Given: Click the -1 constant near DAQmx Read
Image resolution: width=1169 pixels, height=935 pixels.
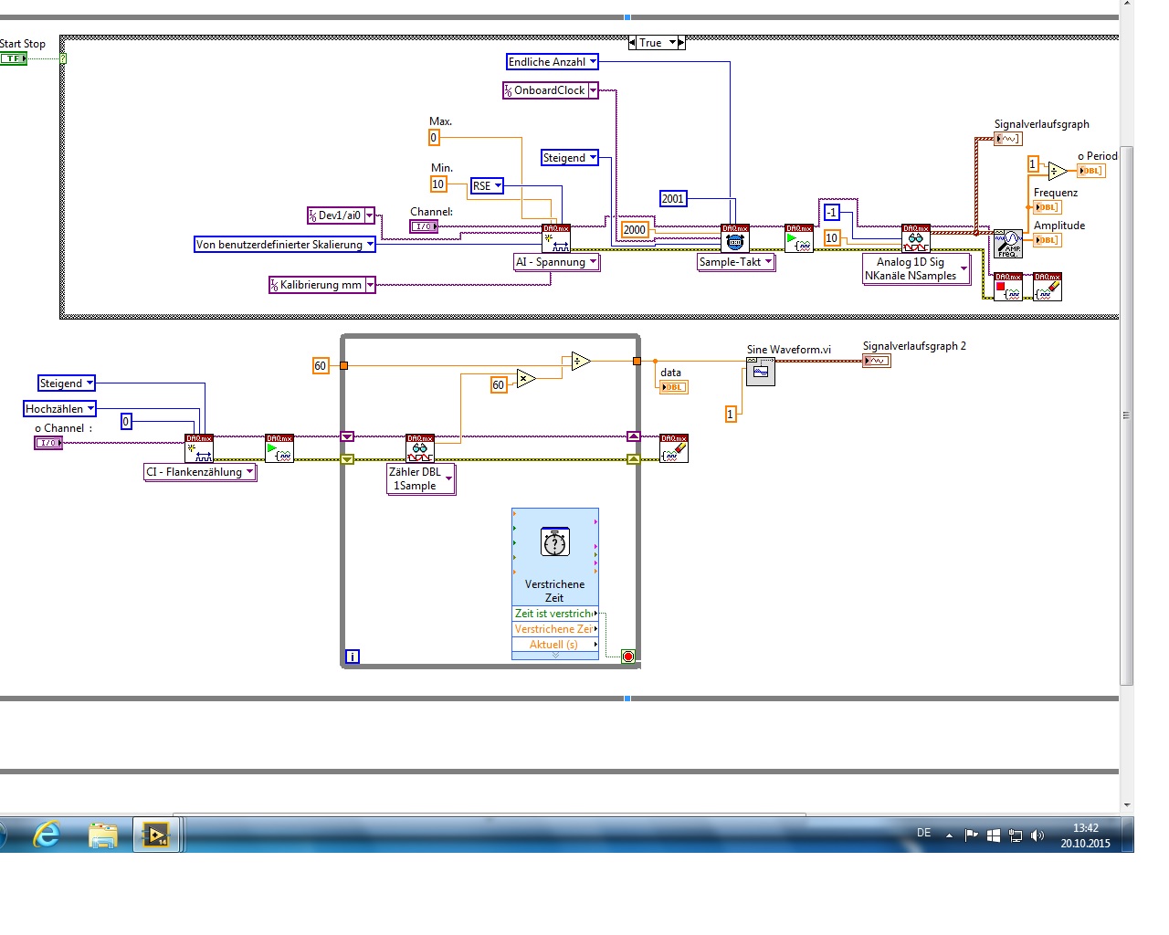Looking at the screenshot, I should (831, 213).
